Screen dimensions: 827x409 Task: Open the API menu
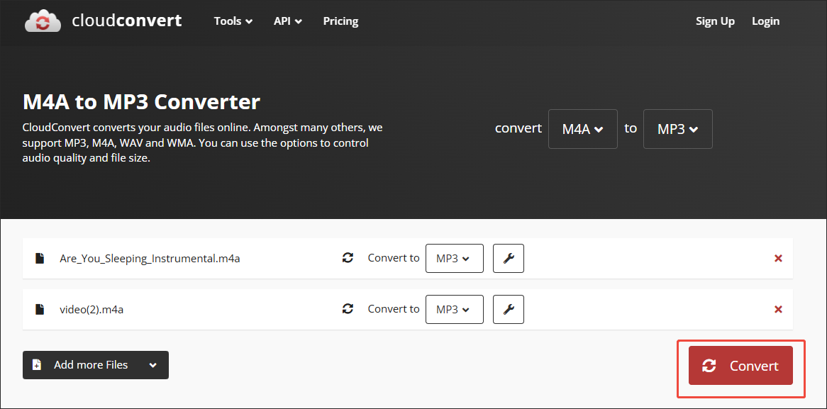pos(287,21)
